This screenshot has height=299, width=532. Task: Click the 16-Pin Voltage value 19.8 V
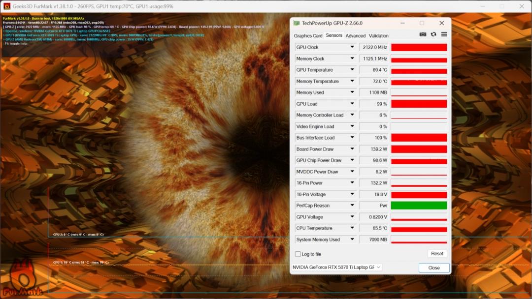pos(380,194)
